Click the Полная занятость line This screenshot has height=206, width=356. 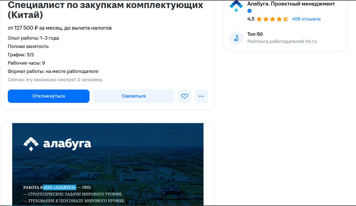point(28,46)
